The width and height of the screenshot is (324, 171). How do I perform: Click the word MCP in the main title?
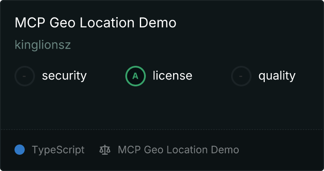point(30,23)
